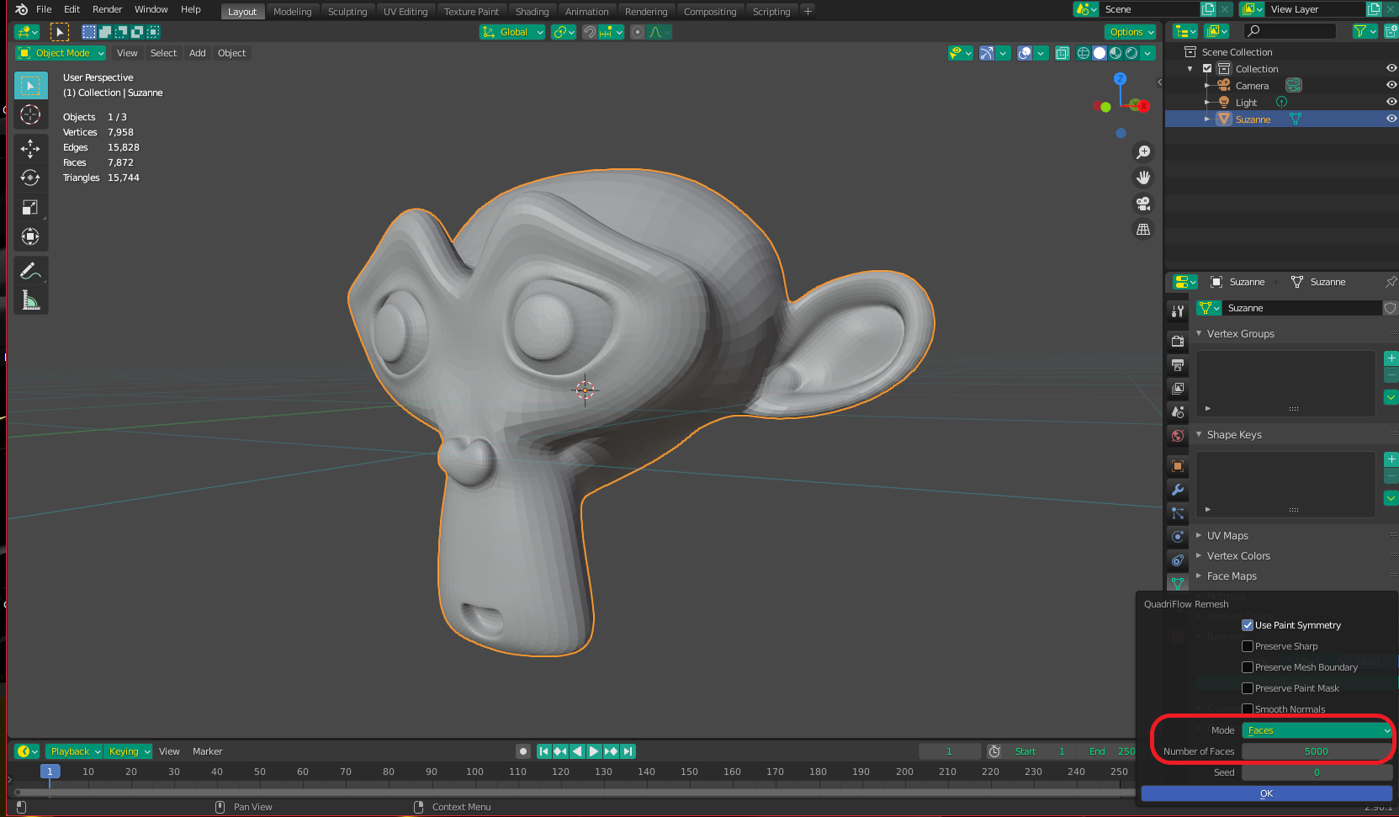Switch to the Sculpting workspace tab
Viewport: 1399px width, 817px height.
pos(347,12)
